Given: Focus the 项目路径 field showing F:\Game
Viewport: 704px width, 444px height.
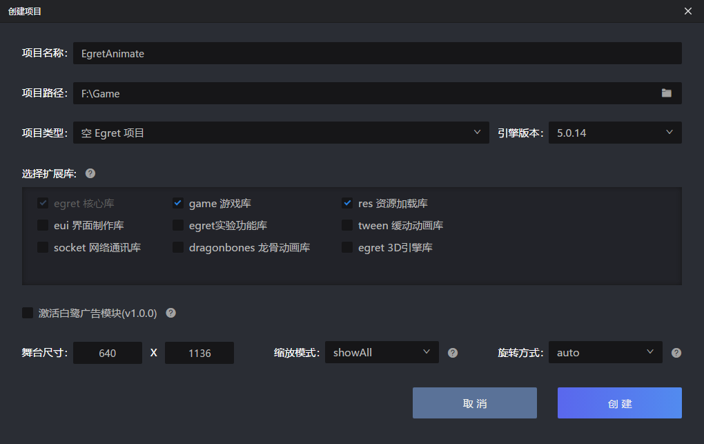Looking at the screenshot, I should coord(377,93).
